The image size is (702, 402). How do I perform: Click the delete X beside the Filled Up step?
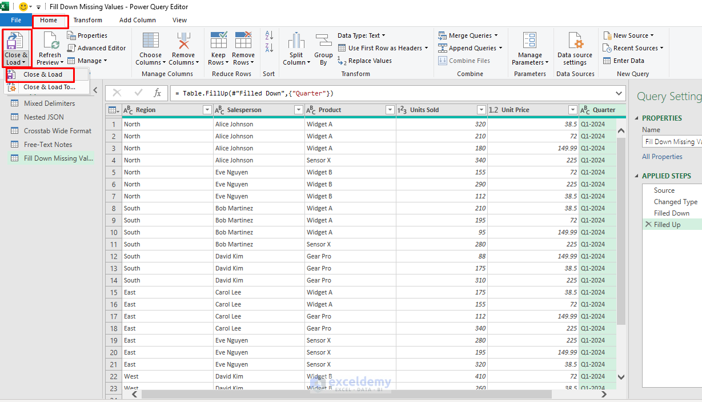[648, 224]
